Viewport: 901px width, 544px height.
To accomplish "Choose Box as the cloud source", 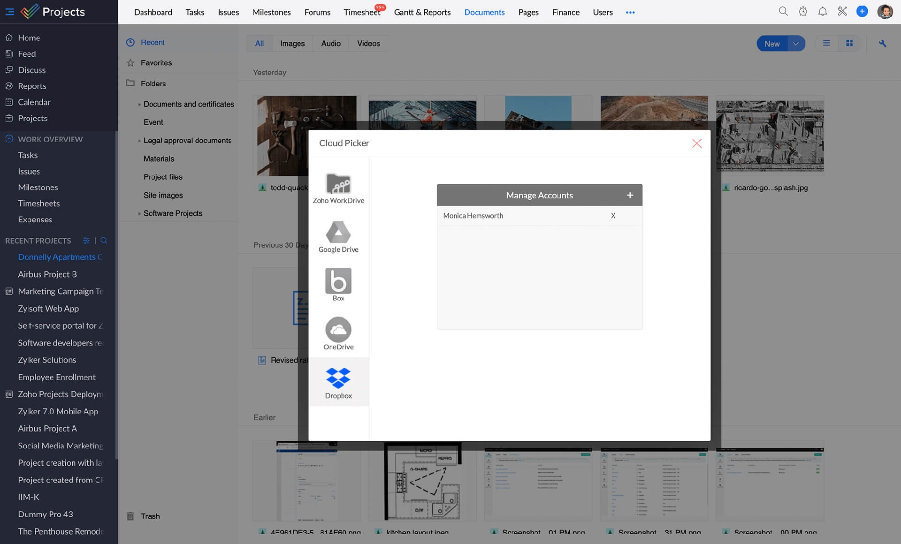I will coord(338,283).
